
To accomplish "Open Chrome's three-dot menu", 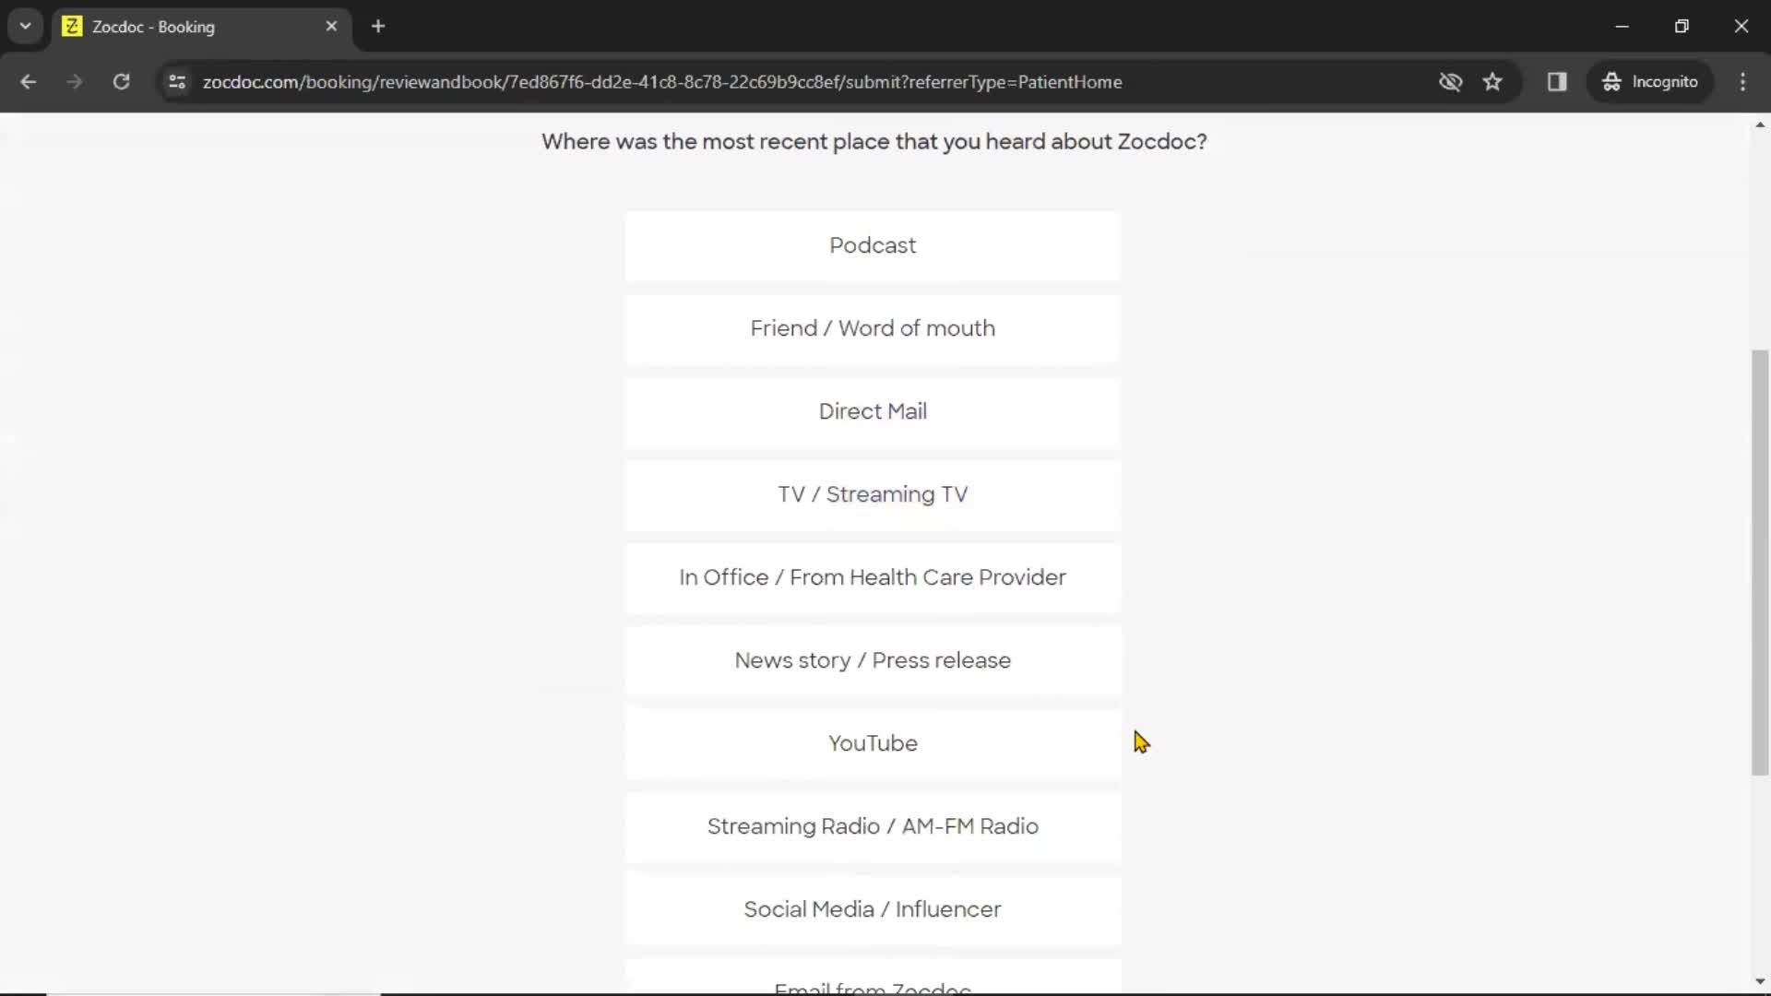I will point(1742,82).
